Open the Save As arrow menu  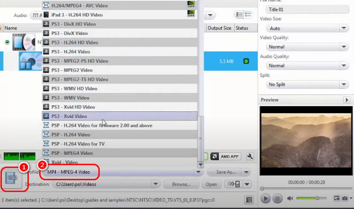[x=246, y=172]
